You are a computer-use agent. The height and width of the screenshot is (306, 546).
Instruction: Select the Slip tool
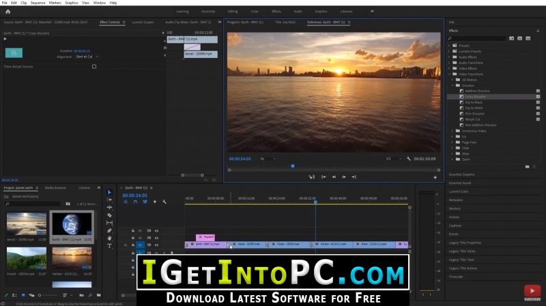tap(109, 223)
